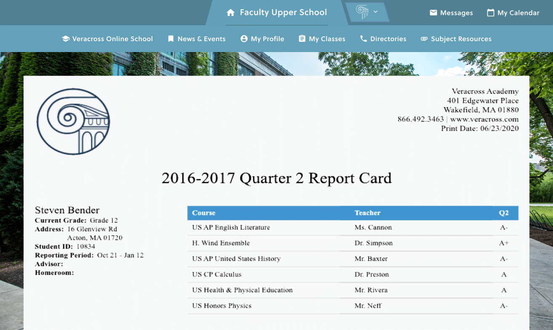Select H. Wind Ensemble course
This screenshot has width=553, height=330.
click(221, 243)
